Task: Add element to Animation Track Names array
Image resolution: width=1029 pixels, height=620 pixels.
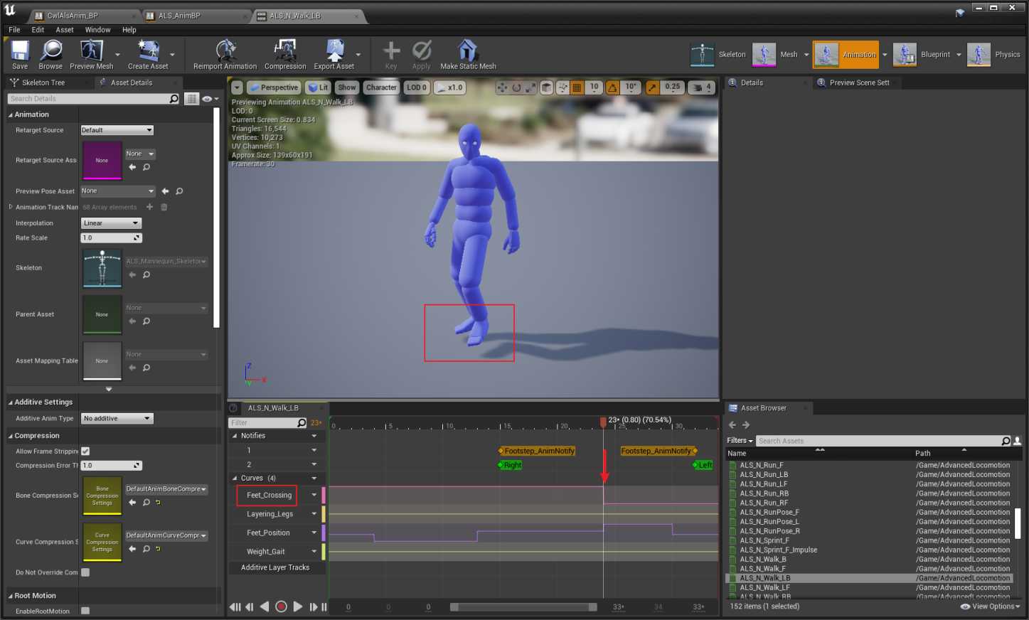Action: [149, 207]
